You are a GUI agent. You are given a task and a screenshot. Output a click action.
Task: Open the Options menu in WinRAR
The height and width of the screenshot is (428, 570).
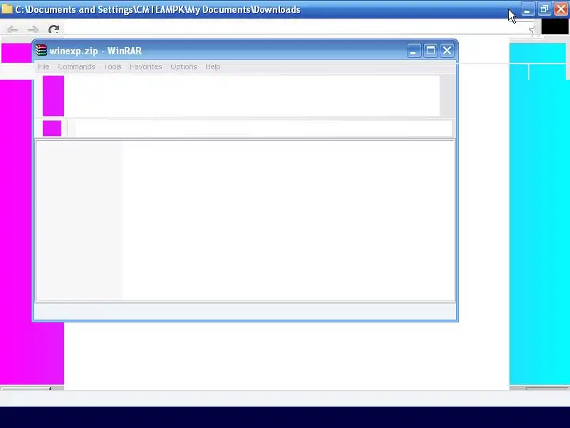pos(184,67)
